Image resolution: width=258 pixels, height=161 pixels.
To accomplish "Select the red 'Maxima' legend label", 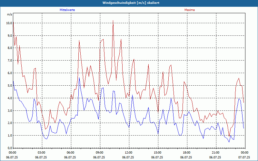I will [190, 10].
